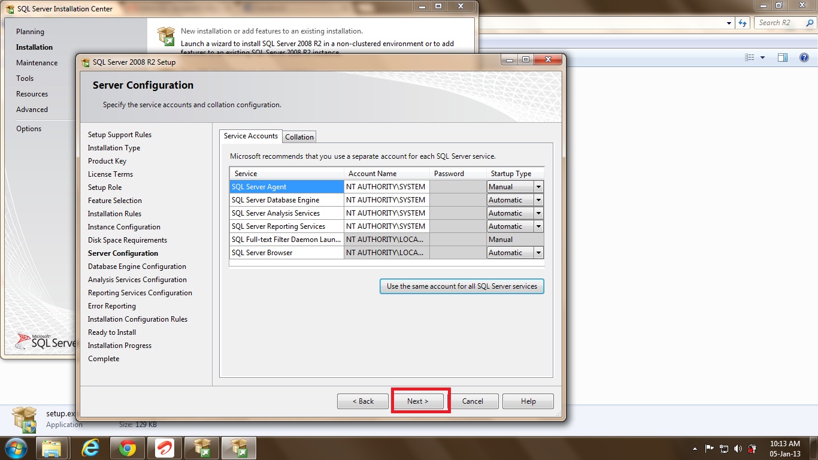Click the Search R2 field in Explorer
Viewport: 818px width, 460px height.
click(781, 23)
